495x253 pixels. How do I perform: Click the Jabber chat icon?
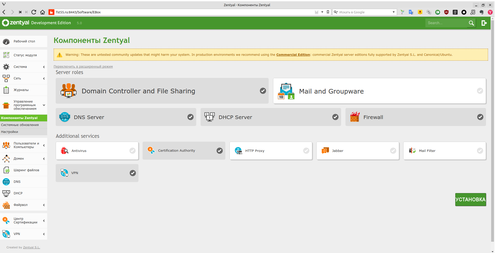coord(325,151)
